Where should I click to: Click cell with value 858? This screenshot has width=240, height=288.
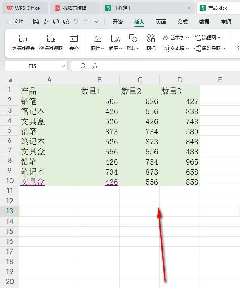click(180, 182)
